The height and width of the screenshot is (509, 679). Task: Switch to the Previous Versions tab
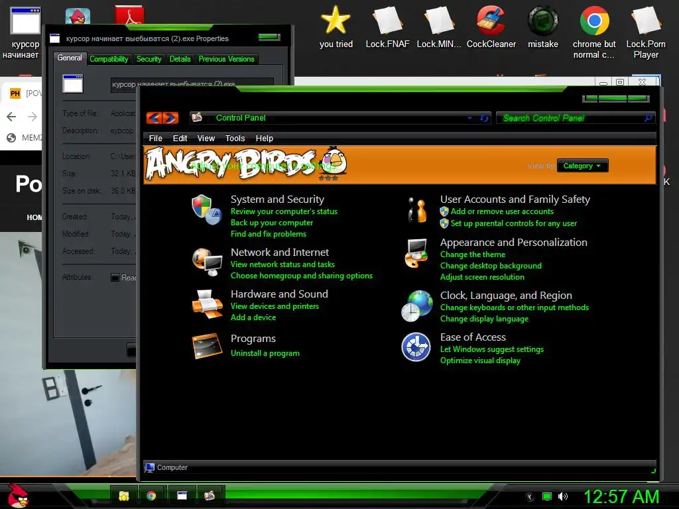point(226,59)
